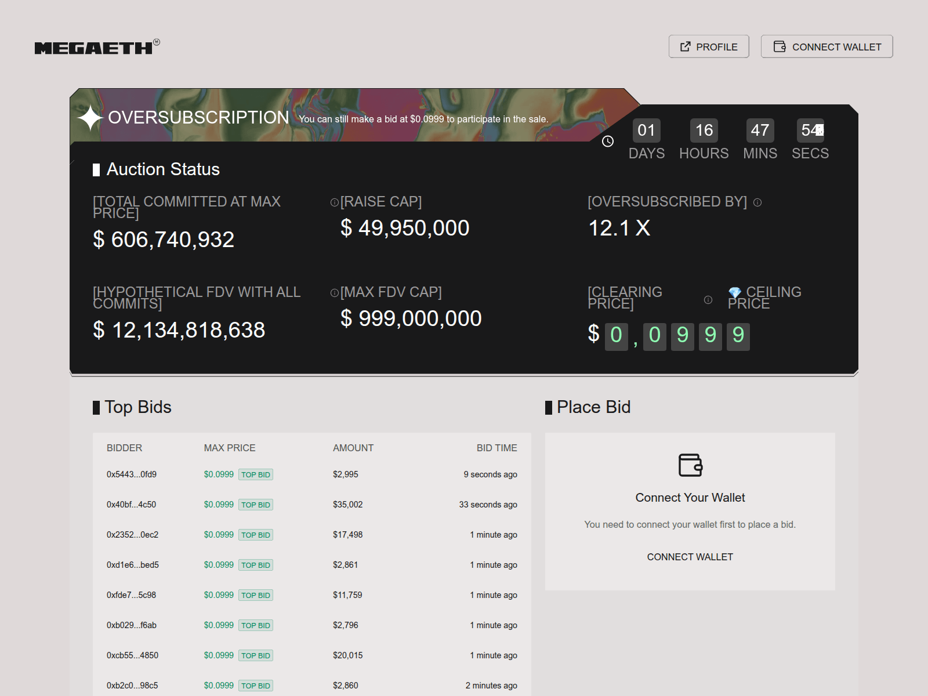928x696 pixels.
Task: Click the Clearing Price info icon
Action: (x=708, y=300)
